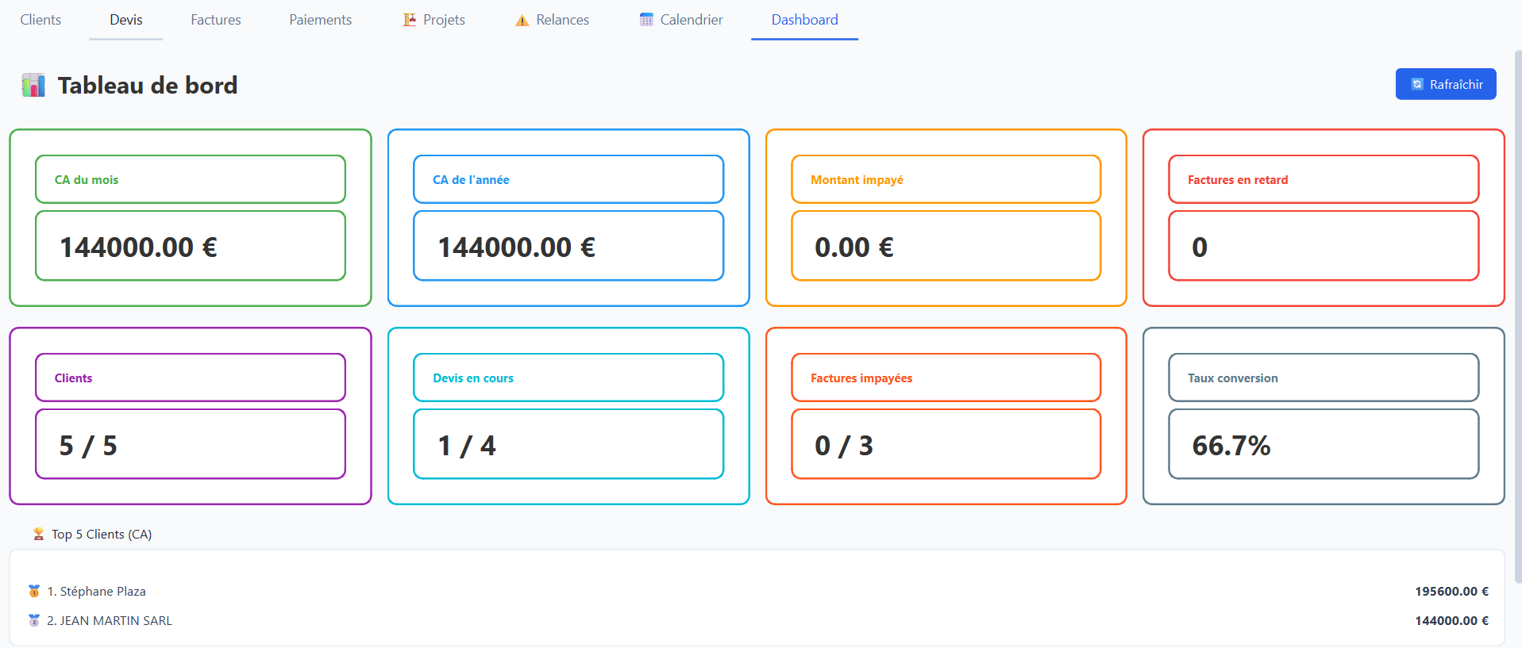Viewport: 1522px width, 648px height.
Task: Click the Projets tab flag icon
Action: [410, 20]
